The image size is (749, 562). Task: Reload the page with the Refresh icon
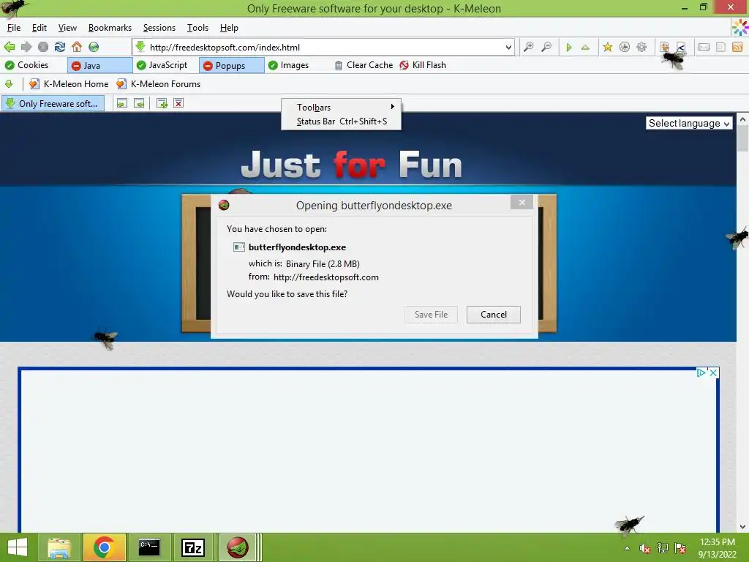60,47
